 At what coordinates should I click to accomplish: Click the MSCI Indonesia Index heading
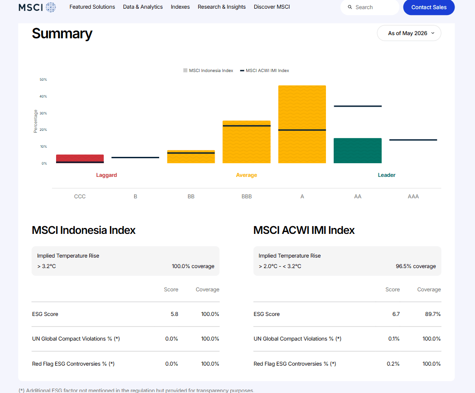point(83,230)
